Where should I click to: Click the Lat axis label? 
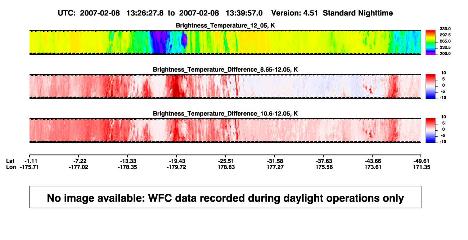tap(11, 161)
